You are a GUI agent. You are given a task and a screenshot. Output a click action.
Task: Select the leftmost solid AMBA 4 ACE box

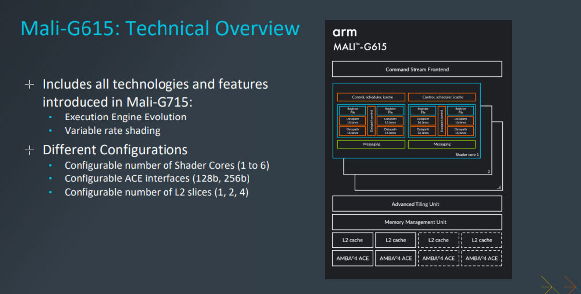pos(353,258)
